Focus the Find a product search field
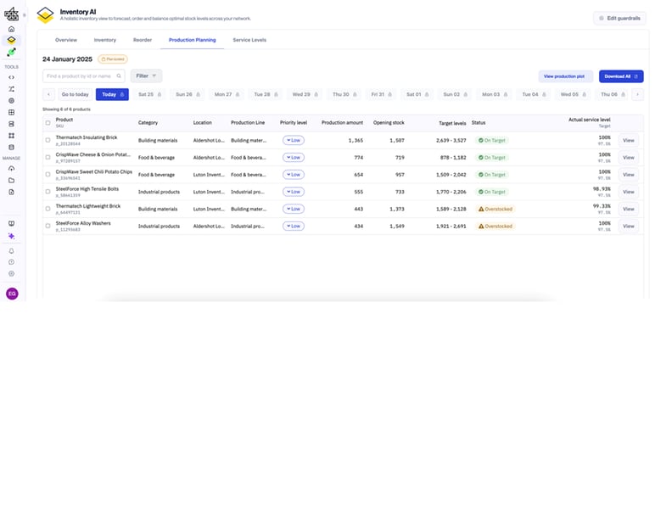Image resolution: width=655 pixels, height=509 pixels. point(83,76)
